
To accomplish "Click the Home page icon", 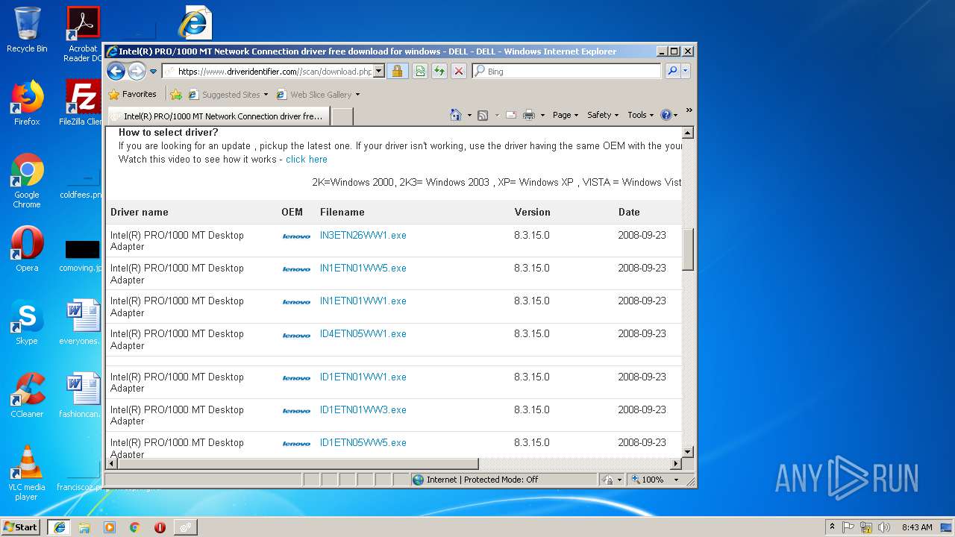I will click(x=455, y=115).
